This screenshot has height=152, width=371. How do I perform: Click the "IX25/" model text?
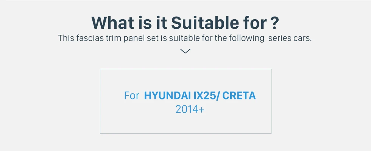[x=207, y=96]
